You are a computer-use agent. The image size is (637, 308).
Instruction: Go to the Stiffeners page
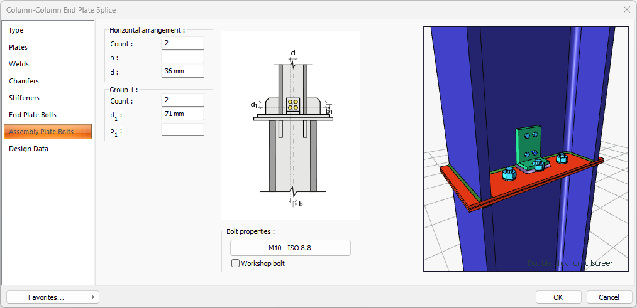[24, 98]
